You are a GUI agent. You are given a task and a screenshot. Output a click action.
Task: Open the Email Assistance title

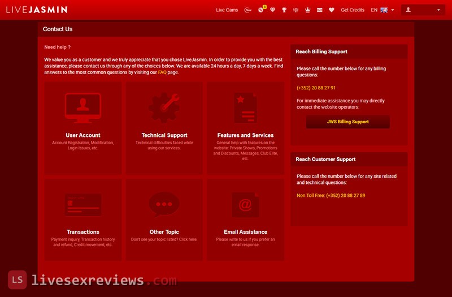[245, 232]
